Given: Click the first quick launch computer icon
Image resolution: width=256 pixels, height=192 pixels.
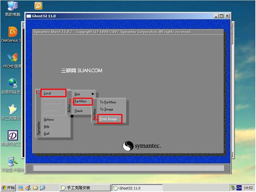Looking at the screenshot, I should point(21,188).
